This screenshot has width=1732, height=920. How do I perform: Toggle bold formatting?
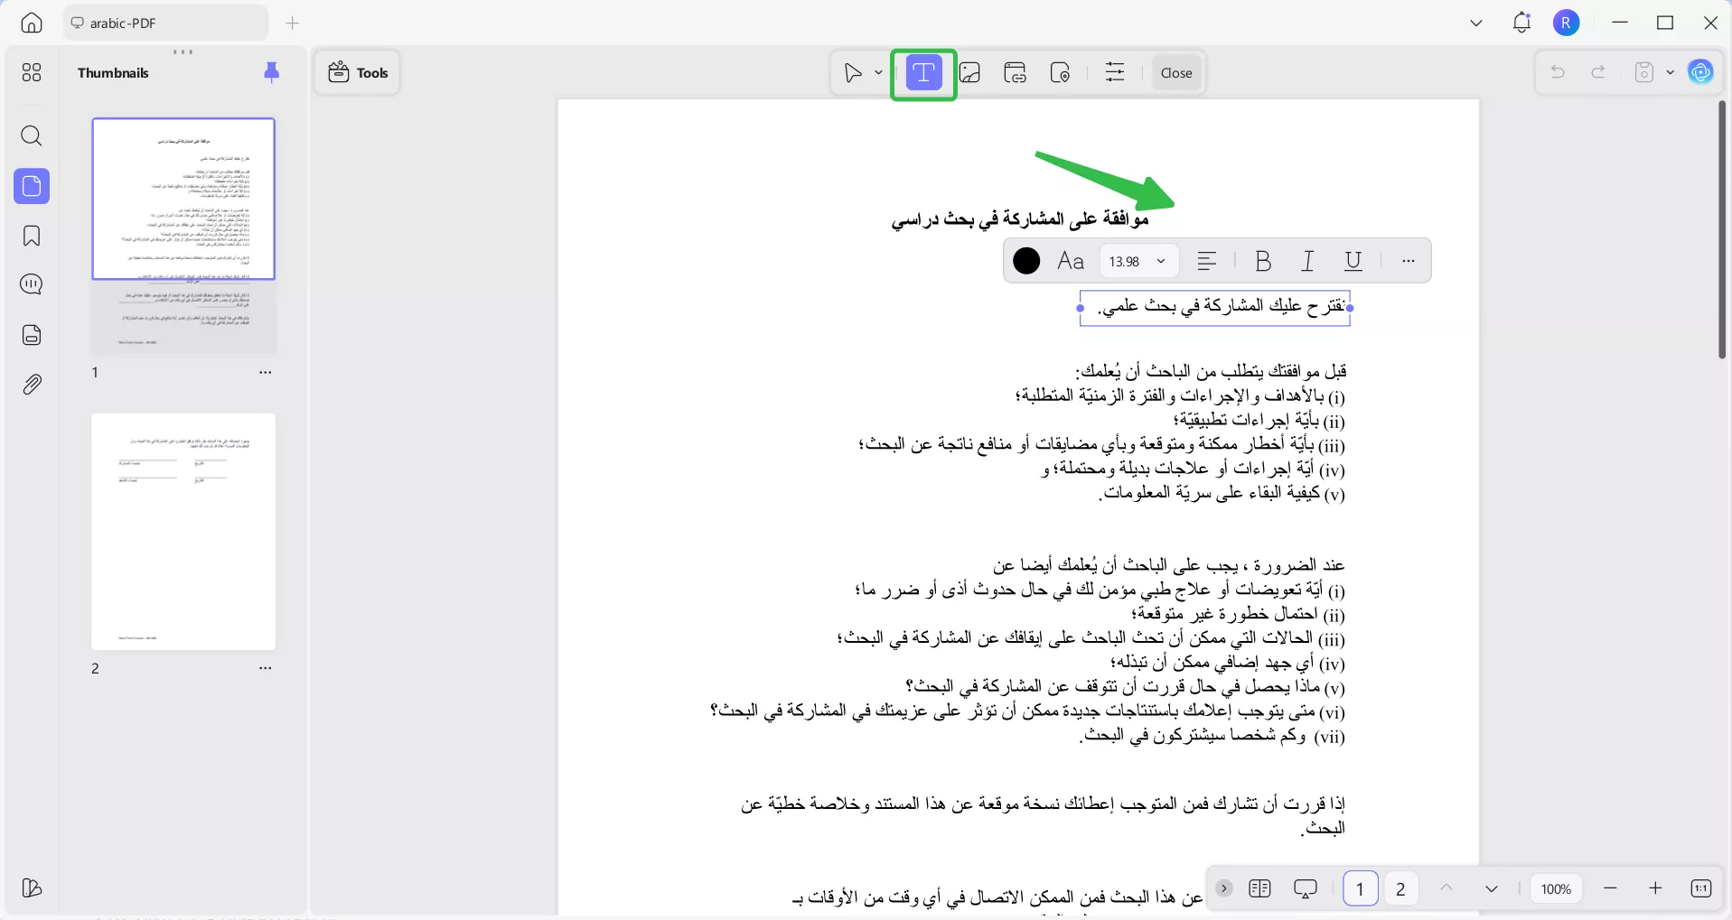[1262, 261]
